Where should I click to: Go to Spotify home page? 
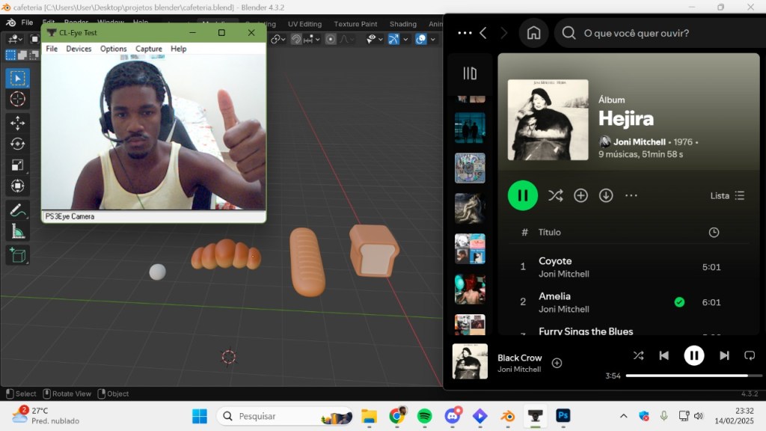coord(533,33)
